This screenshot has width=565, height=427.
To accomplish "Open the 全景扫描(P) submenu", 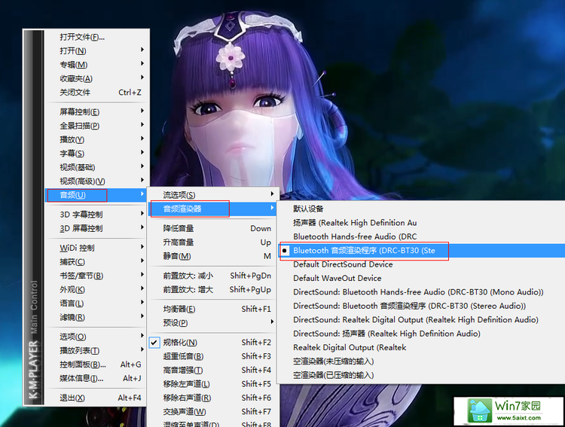I will (96, 126).
